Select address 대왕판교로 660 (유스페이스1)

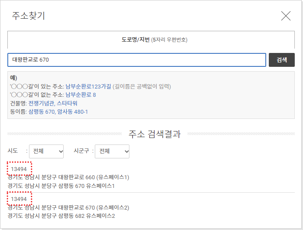click(68, 177)
